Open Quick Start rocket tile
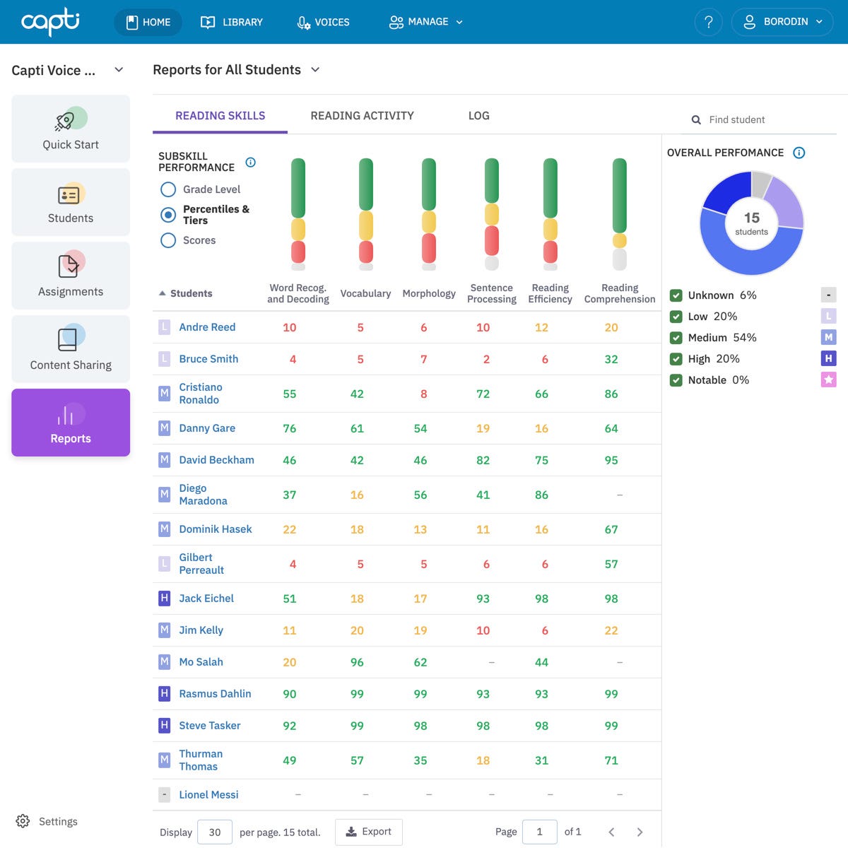848x848 pixels. pyautogui.click(x=71, y=129)
